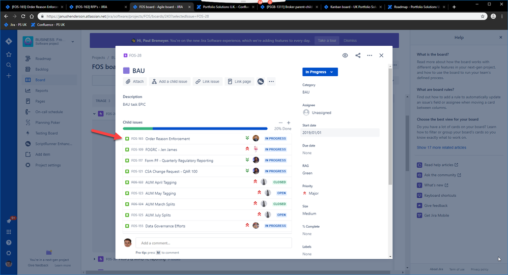Click the child issues progress bar
This screenshot has height=275, width=508.
tap(195, 129)
